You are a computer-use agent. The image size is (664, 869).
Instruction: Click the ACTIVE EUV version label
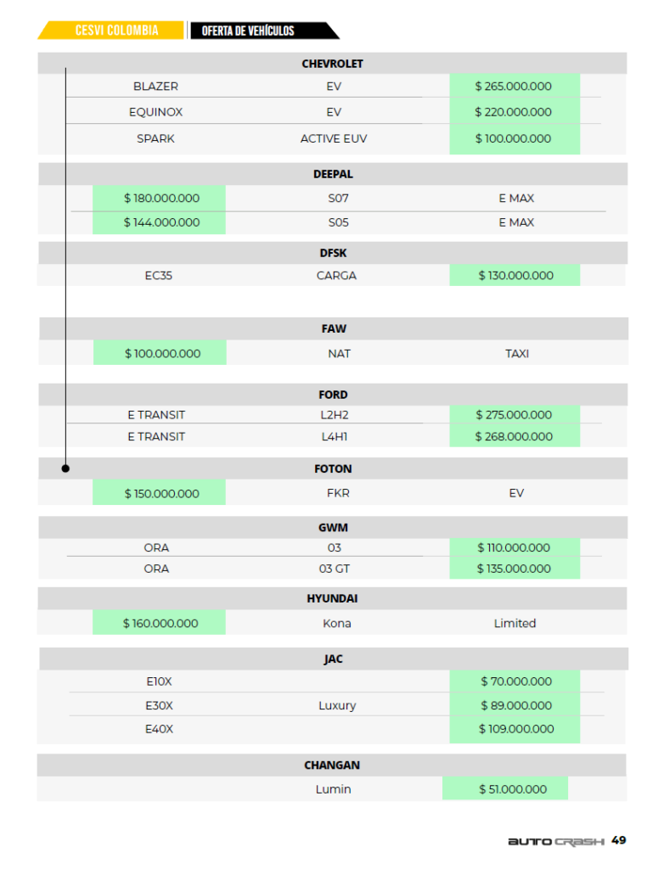(x=334, y=138)
